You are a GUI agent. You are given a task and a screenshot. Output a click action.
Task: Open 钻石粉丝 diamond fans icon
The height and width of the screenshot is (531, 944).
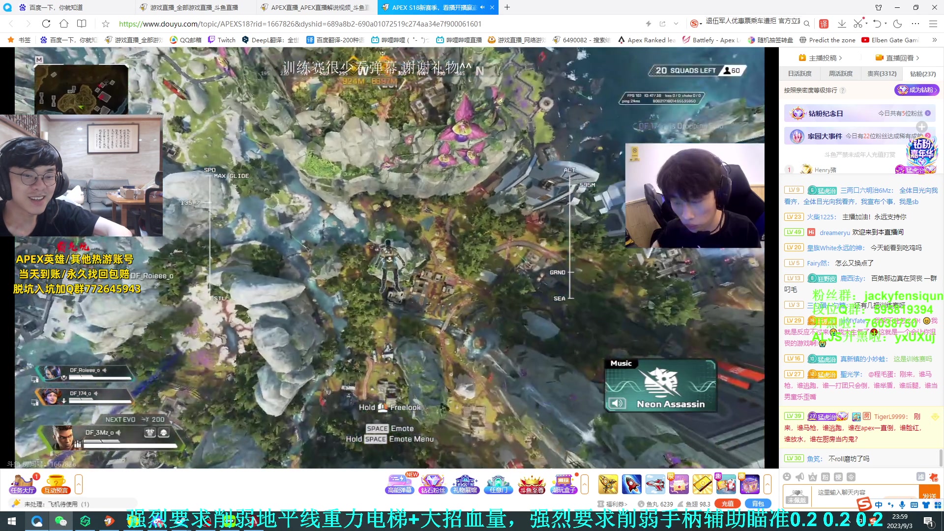[x=432, y=484]
